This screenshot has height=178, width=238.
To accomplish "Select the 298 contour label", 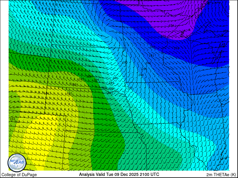I will (111, 88).
